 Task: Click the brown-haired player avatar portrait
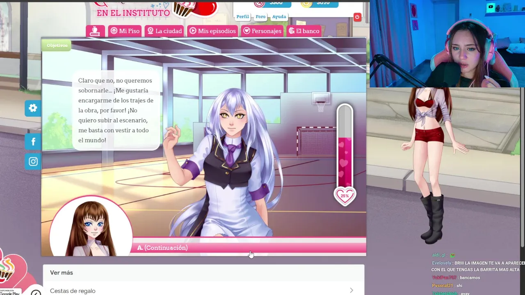pyautogui.click(x=91, y=226)
